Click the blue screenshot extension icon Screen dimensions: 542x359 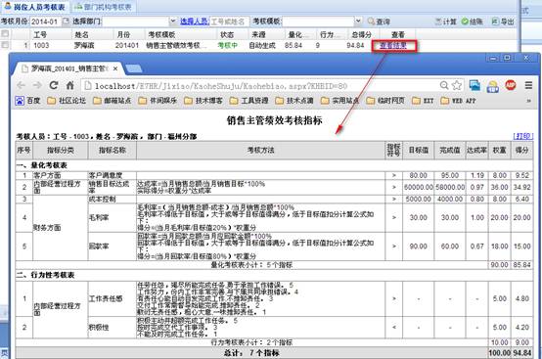(474, 85)
